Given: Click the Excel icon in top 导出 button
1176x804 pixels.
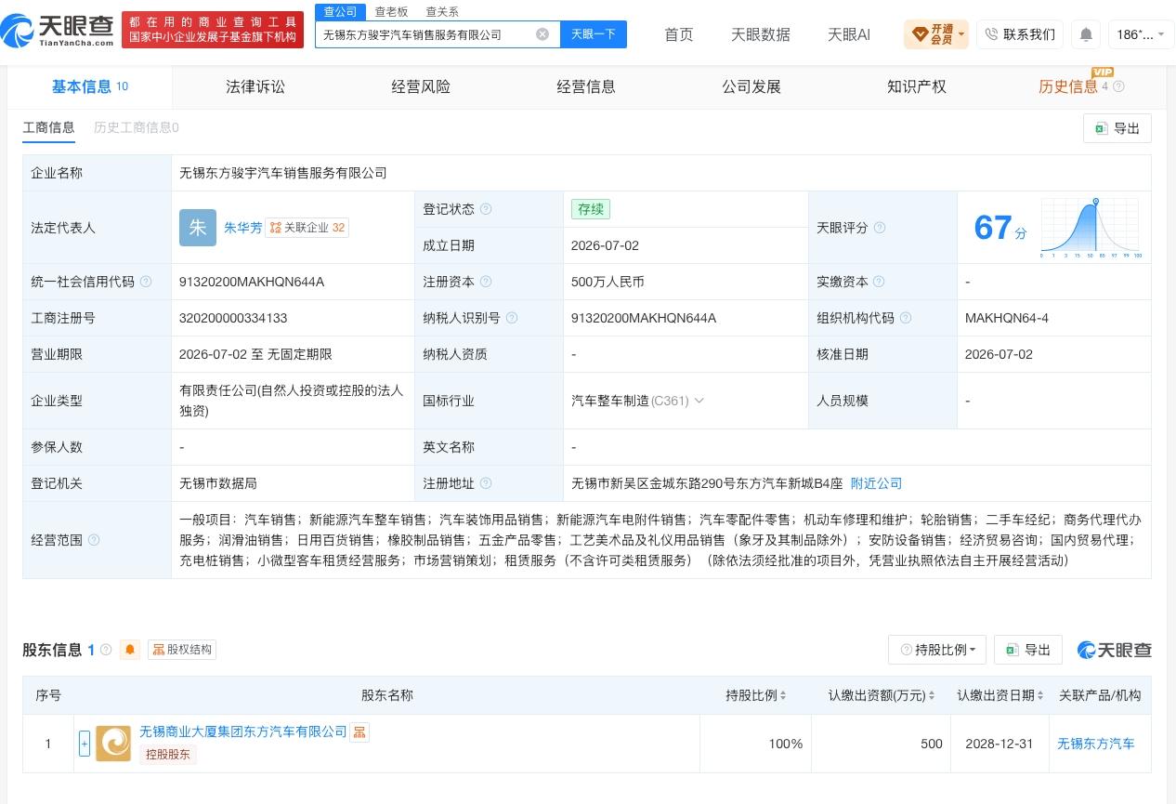Looking at the screenshot, I should click(x=1101, y=128).
